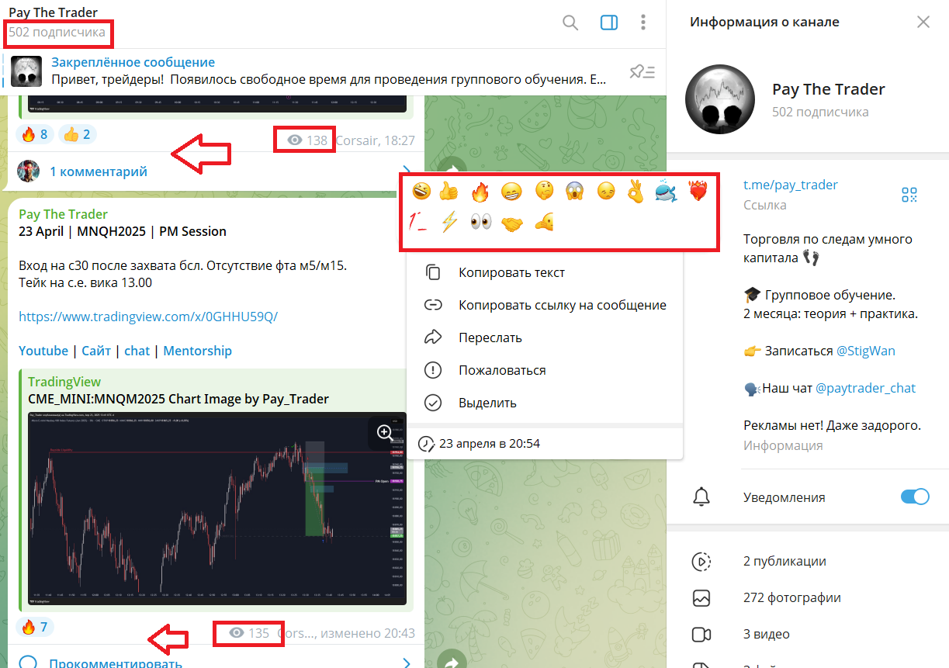Open the three-dot channel menu
Image resolution: width=949 pixels, height=668 pixels.
click(x=643, y=23)
